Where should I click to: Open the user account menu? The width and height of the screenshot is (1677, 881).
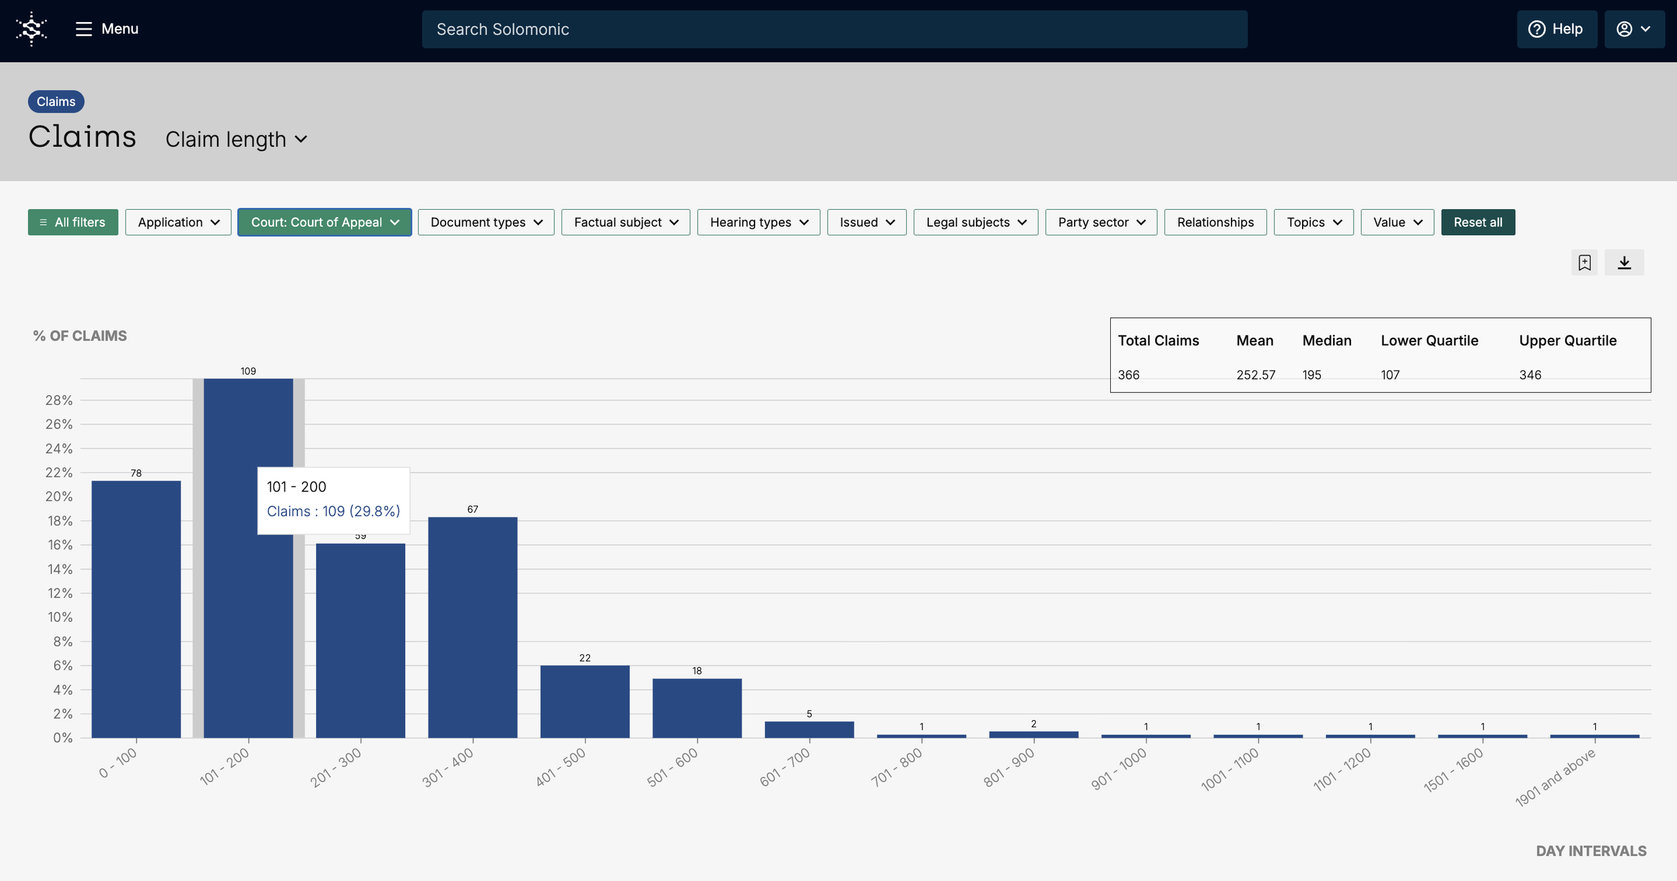tap(1633, 29)
